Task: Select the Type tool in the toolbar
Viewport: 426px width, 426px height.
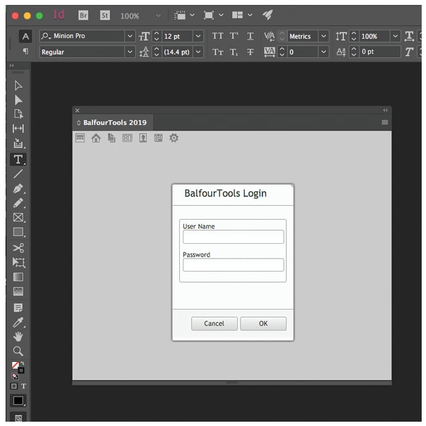Action: (18, 159)
